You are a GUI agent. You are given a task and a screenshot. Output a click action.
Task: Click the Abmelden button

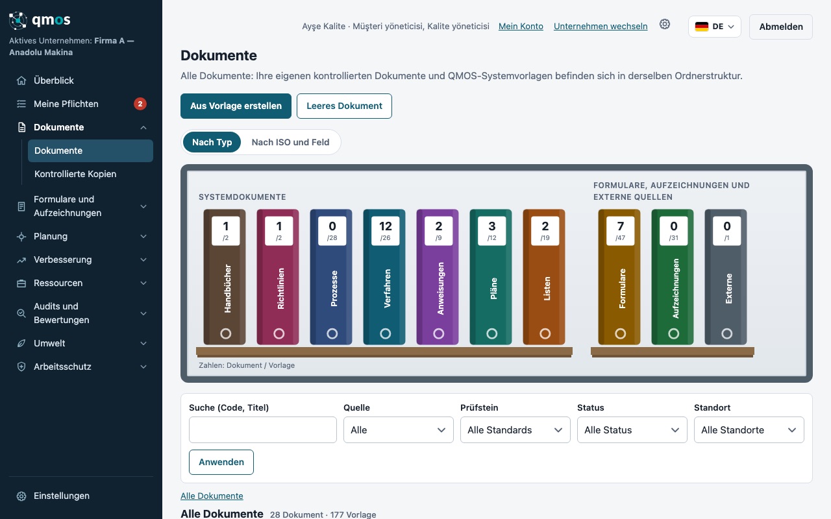pos(781,27)
